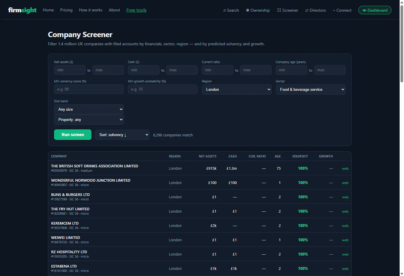Click web link for THE FRY HUT
The image size is (404, 276).
(345, 211)
